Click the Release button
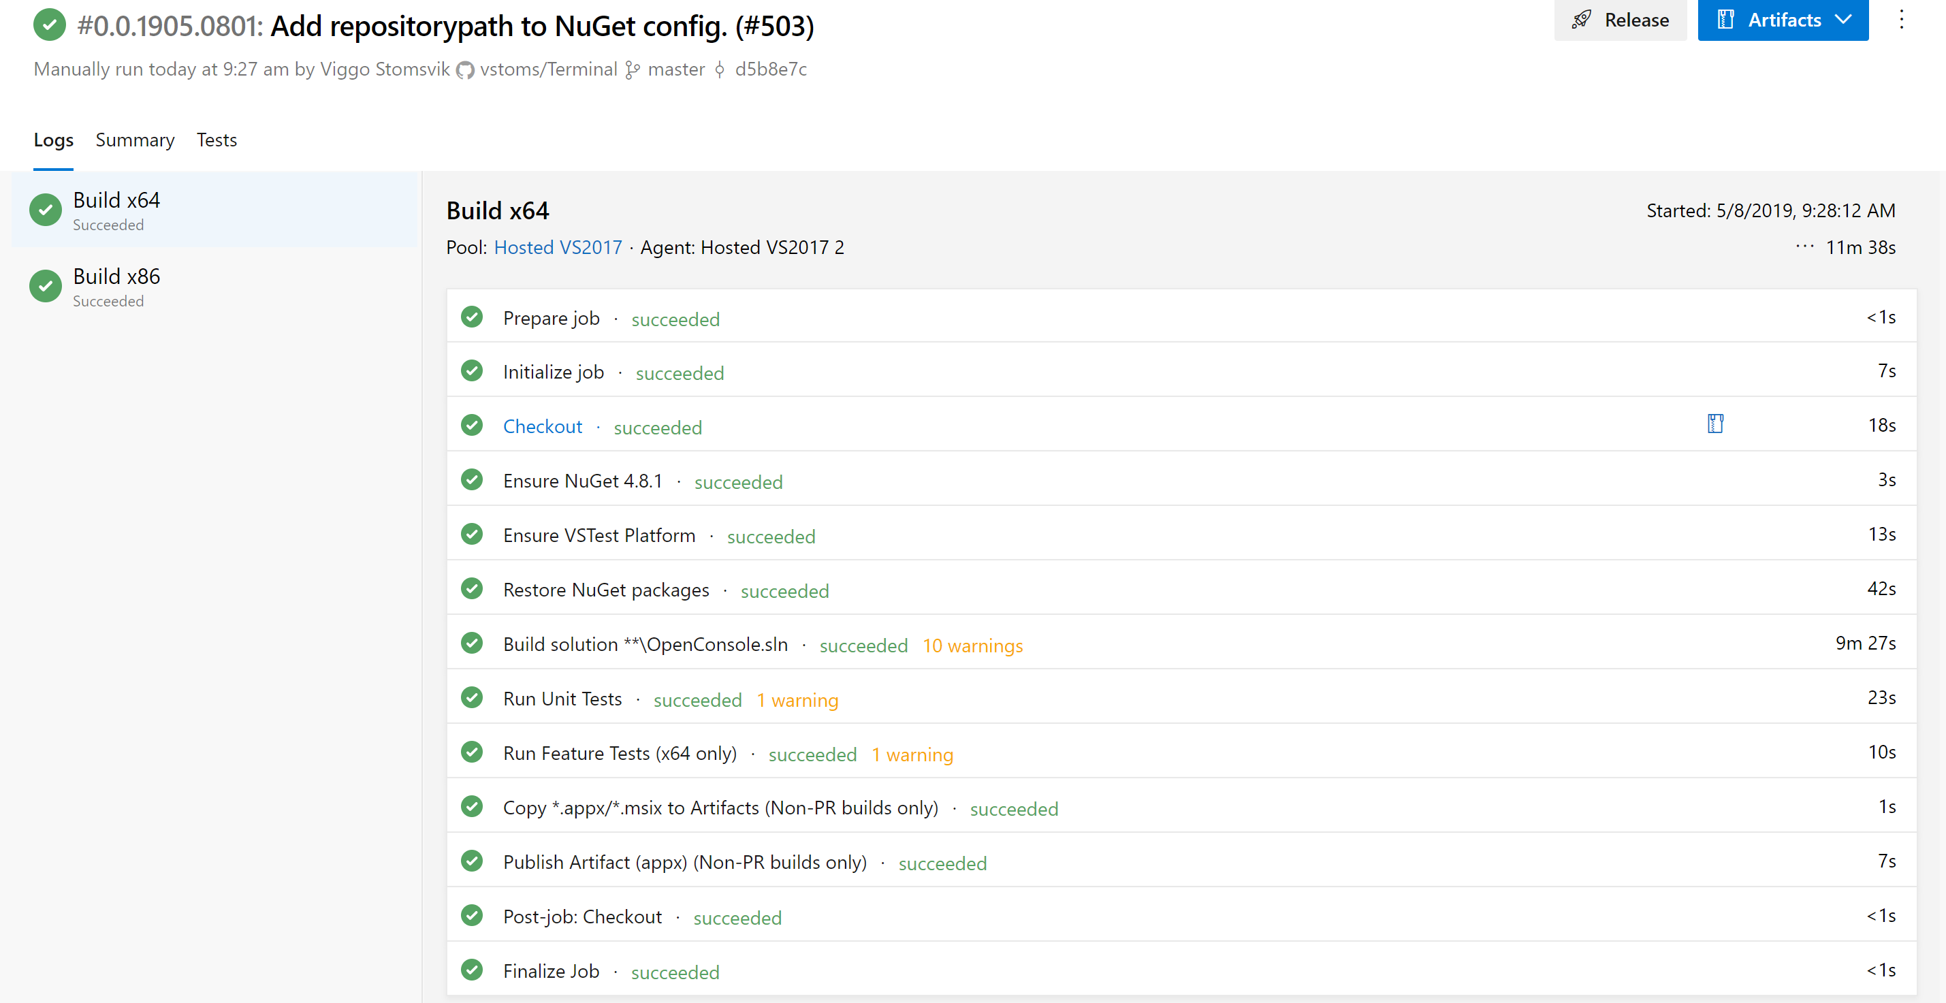 click(1620, 20)
